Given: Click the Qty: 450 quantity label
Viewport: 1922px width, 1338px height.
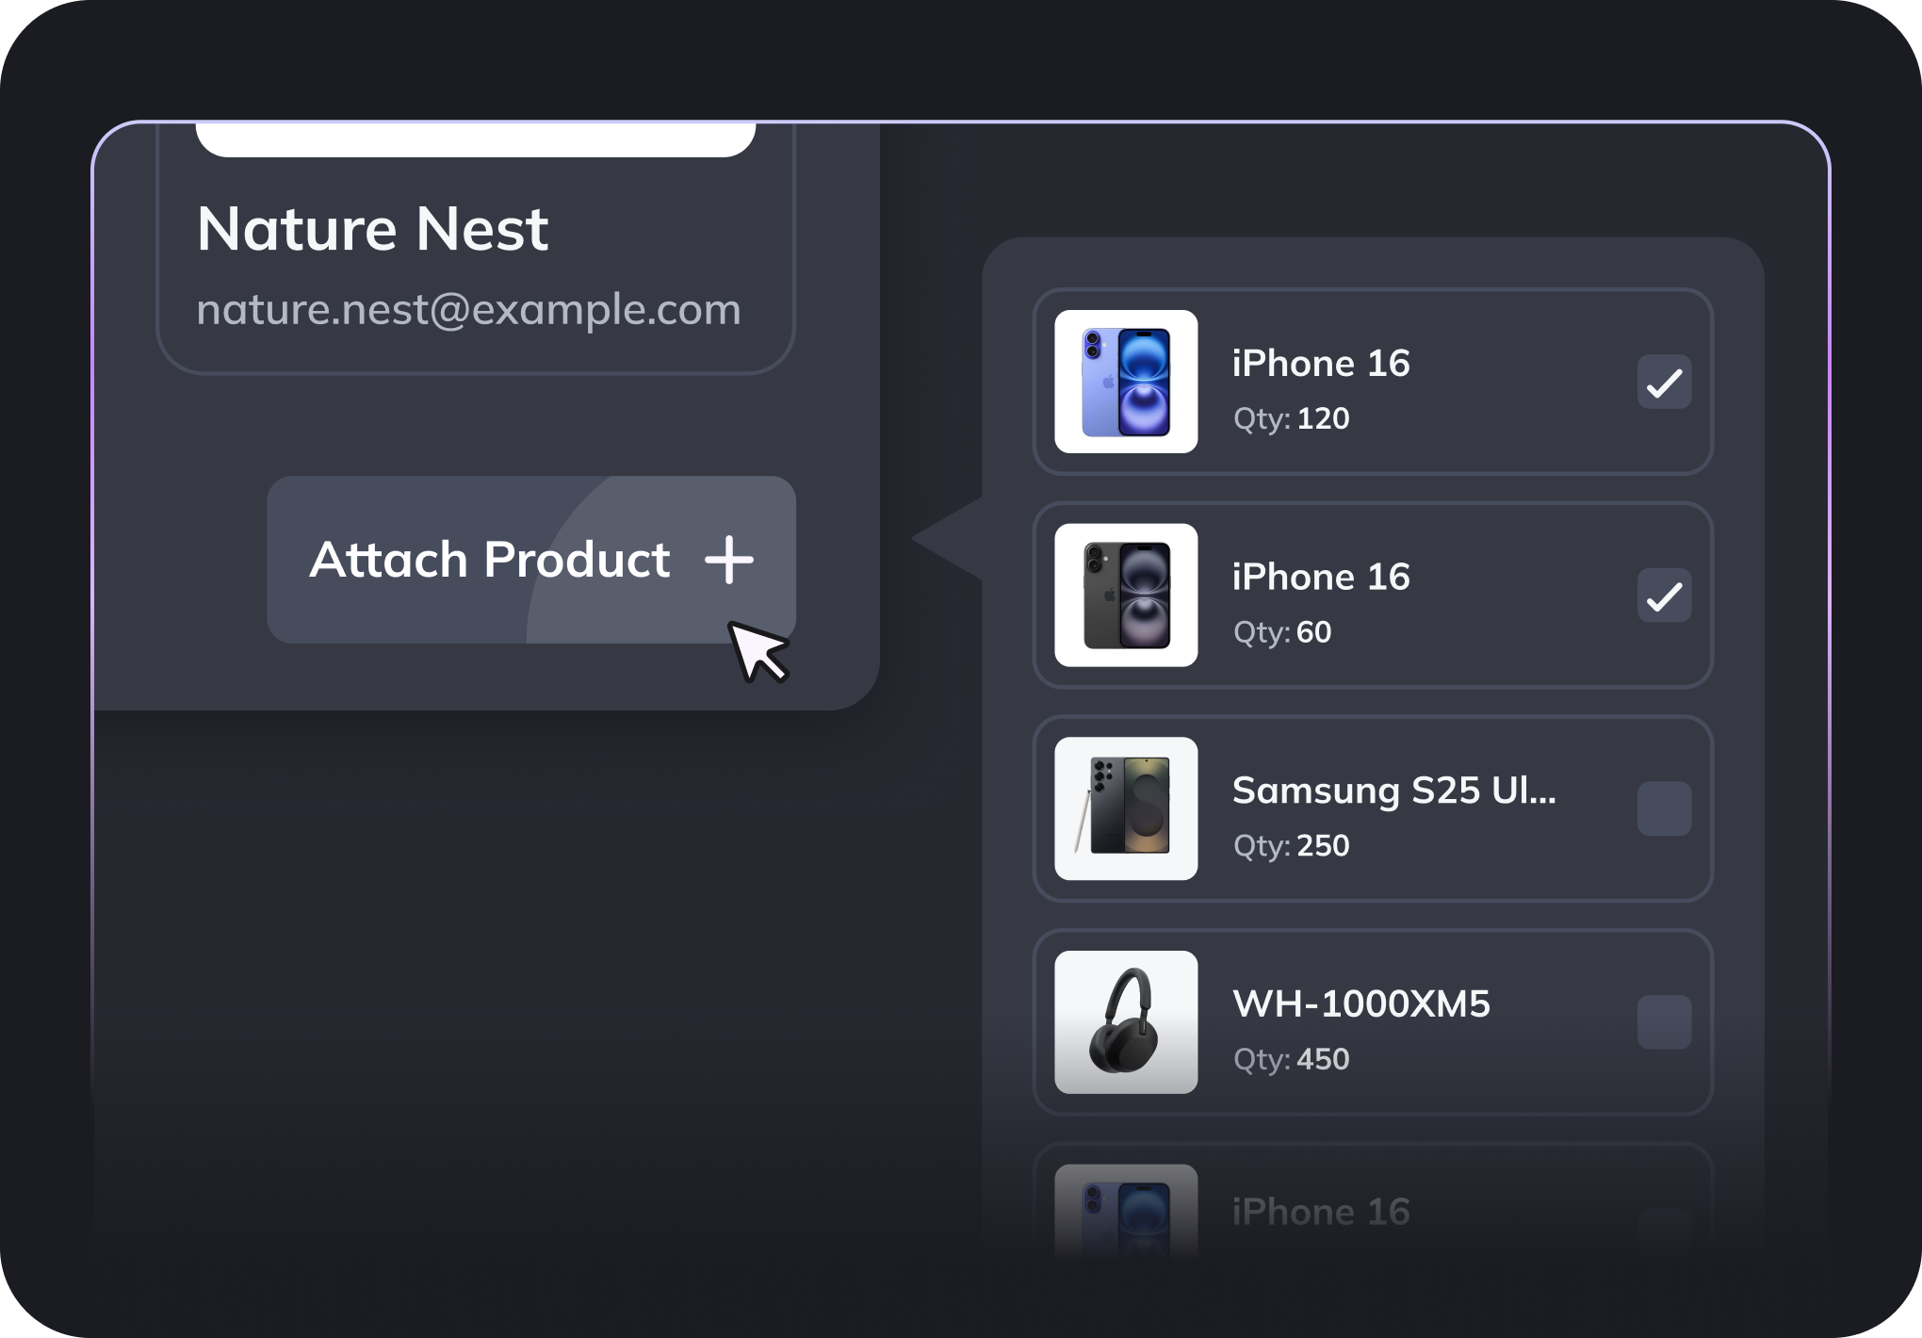Looking at the screenshot, I should click(1291, 1059).
